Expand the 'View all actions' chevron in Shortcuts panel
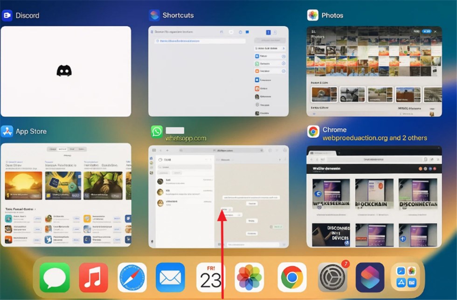The height and width of the screenshot is (300, 457). 284,48
